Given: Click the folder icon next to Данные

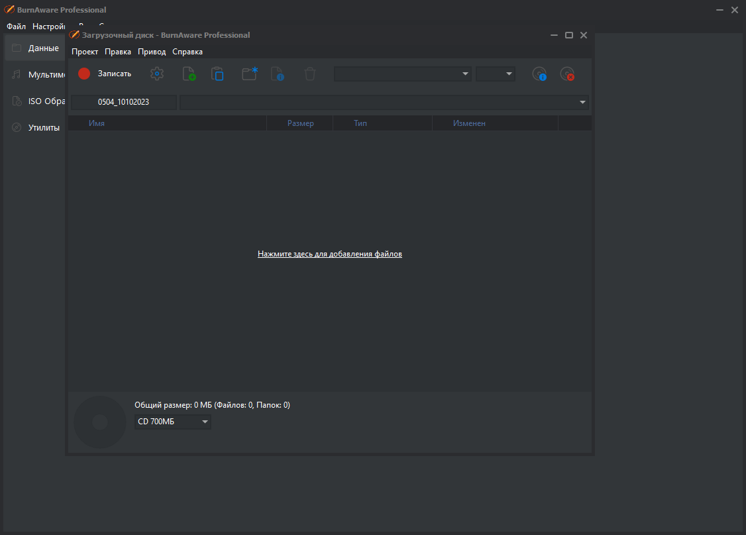Looking at the screenshot, I should point(17,48).
